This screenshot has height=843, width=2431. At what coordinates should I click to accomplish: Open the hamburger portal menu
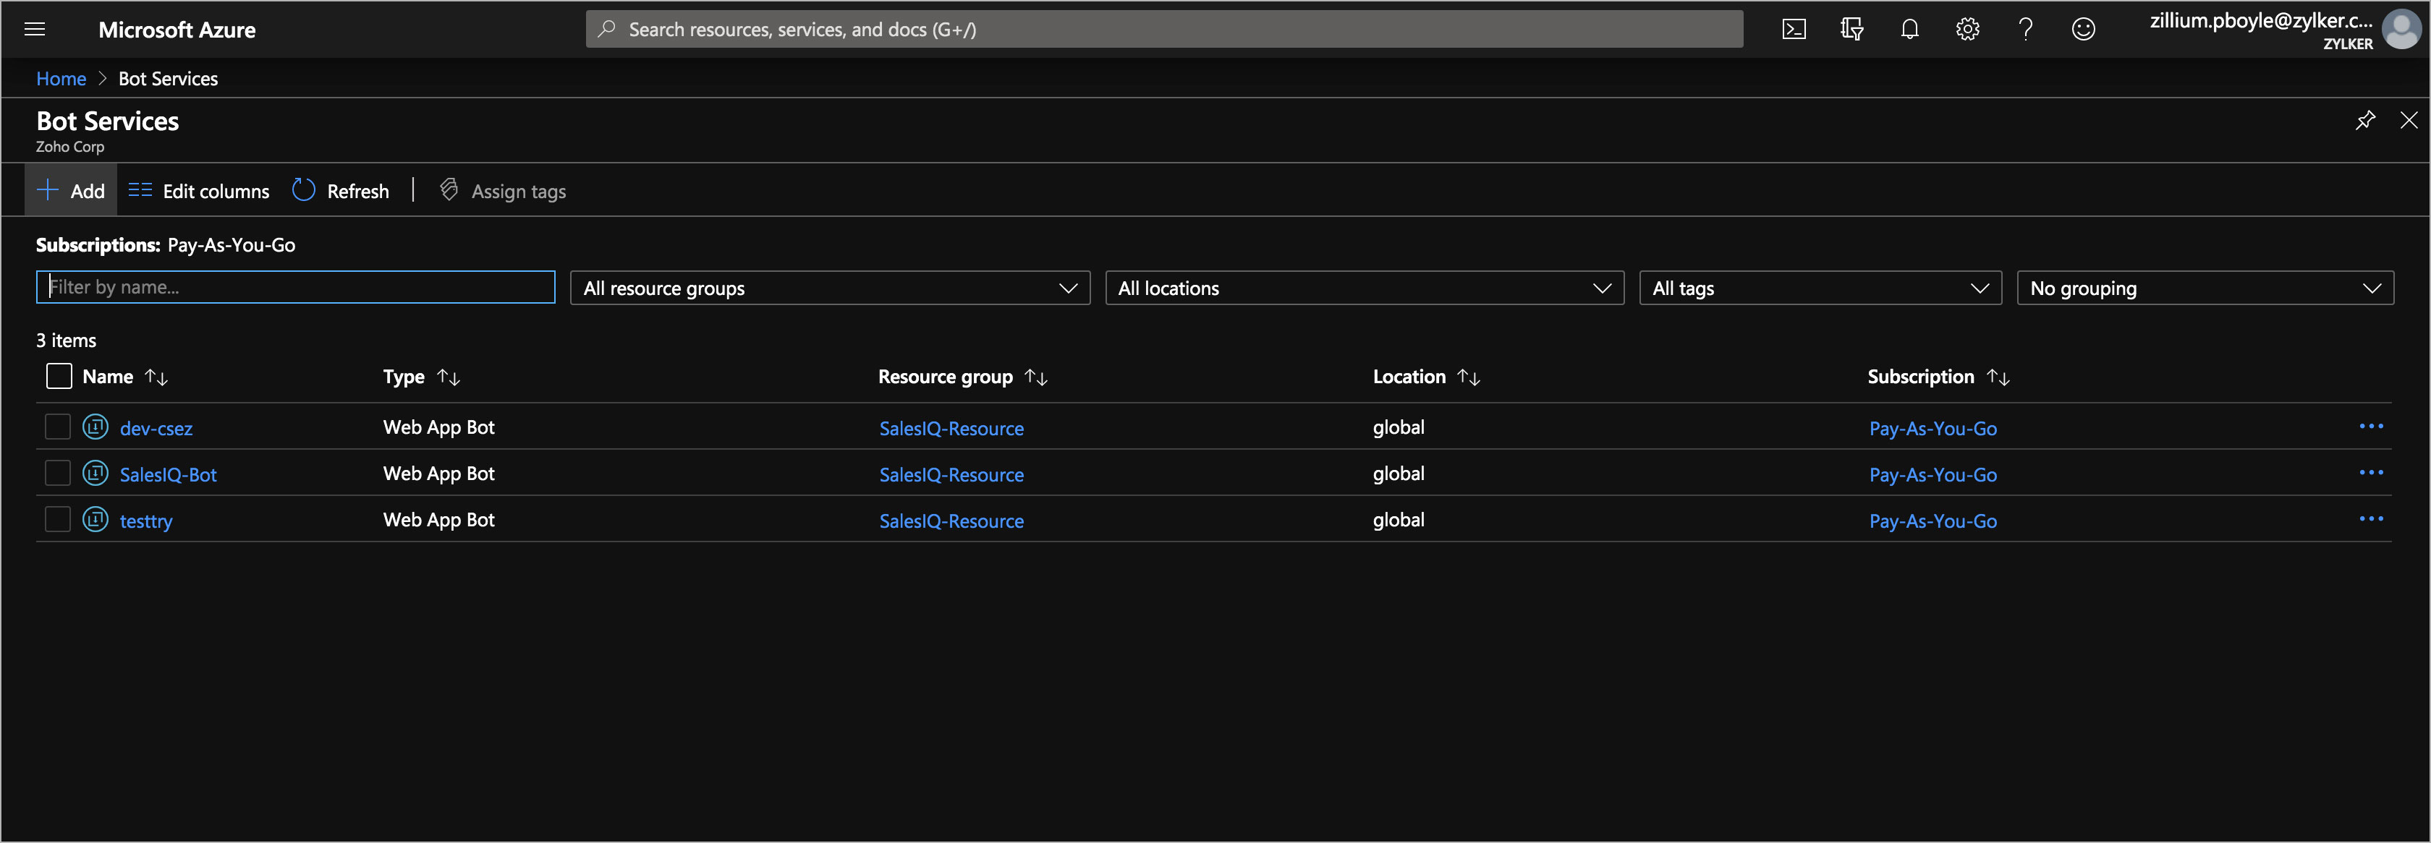(x=35, y=29)
